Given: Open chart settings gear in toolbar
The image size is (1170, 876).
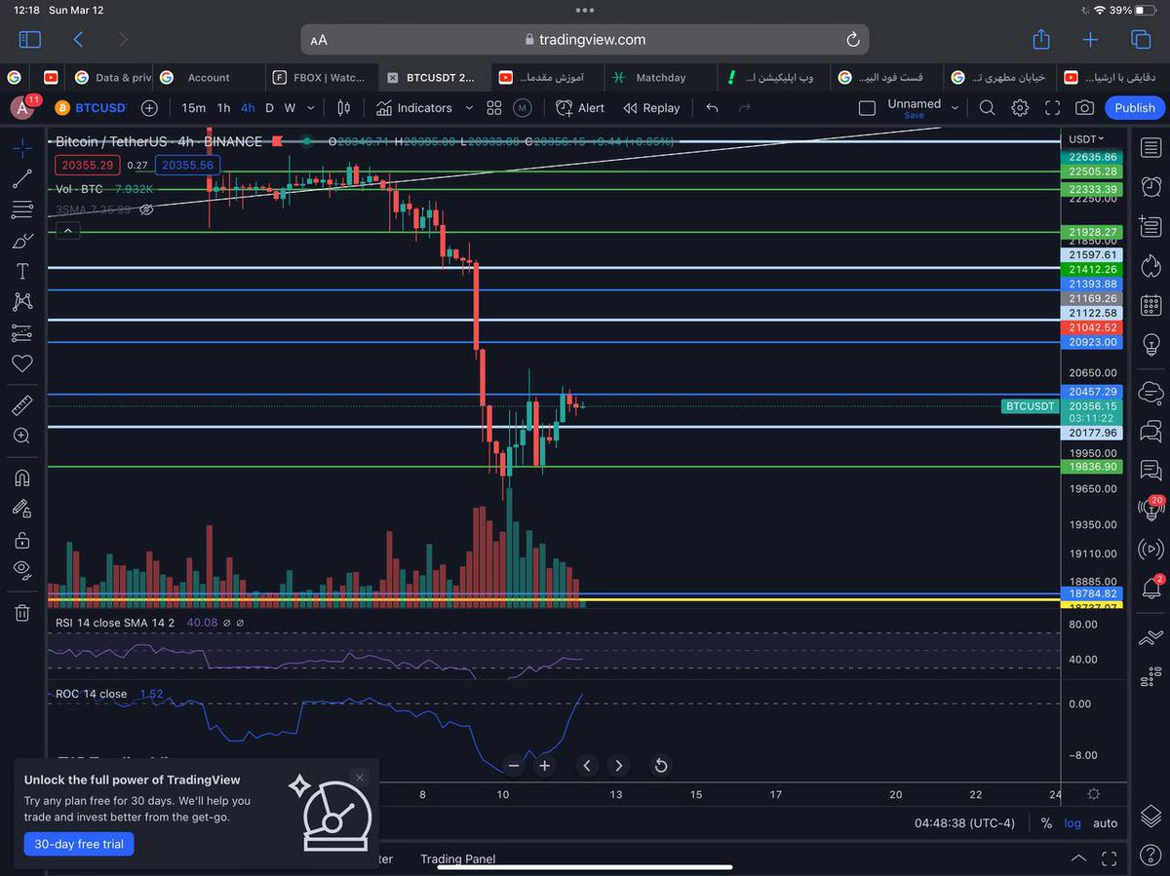Looking at the screenshot, I should [1020, 108].
